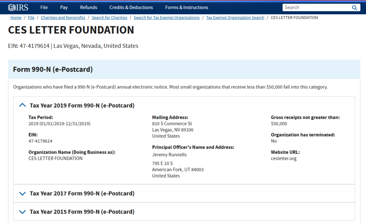Open Search for Tax Exempt Organizations link

(167, 17)
